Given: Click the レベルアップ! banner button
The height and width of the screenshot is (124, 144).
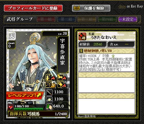Looking at the screenshot, I should click(25, 95).
